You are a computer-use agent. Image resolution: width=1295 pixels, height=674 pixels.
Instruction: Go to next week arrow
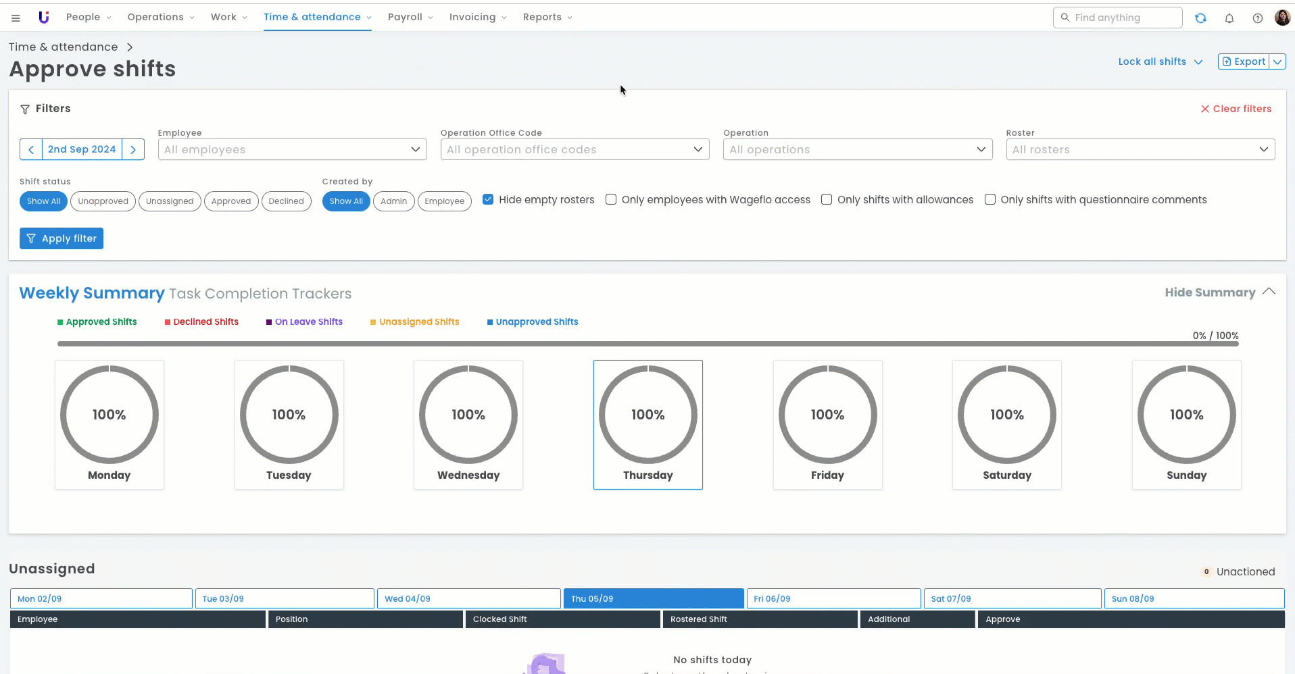(x=133, y=149)
